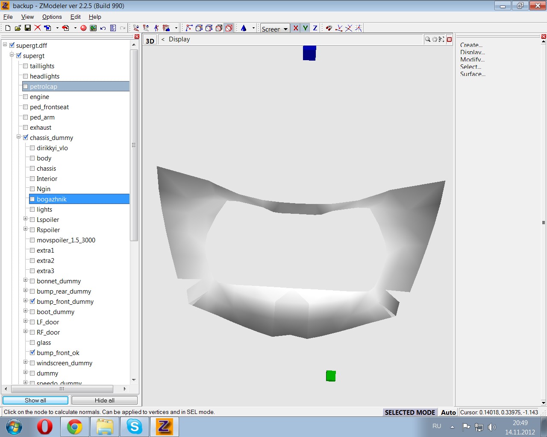This screenshot has height=437, width=547.
Task: Toggle the X axis button
Action: coord(295,28)
